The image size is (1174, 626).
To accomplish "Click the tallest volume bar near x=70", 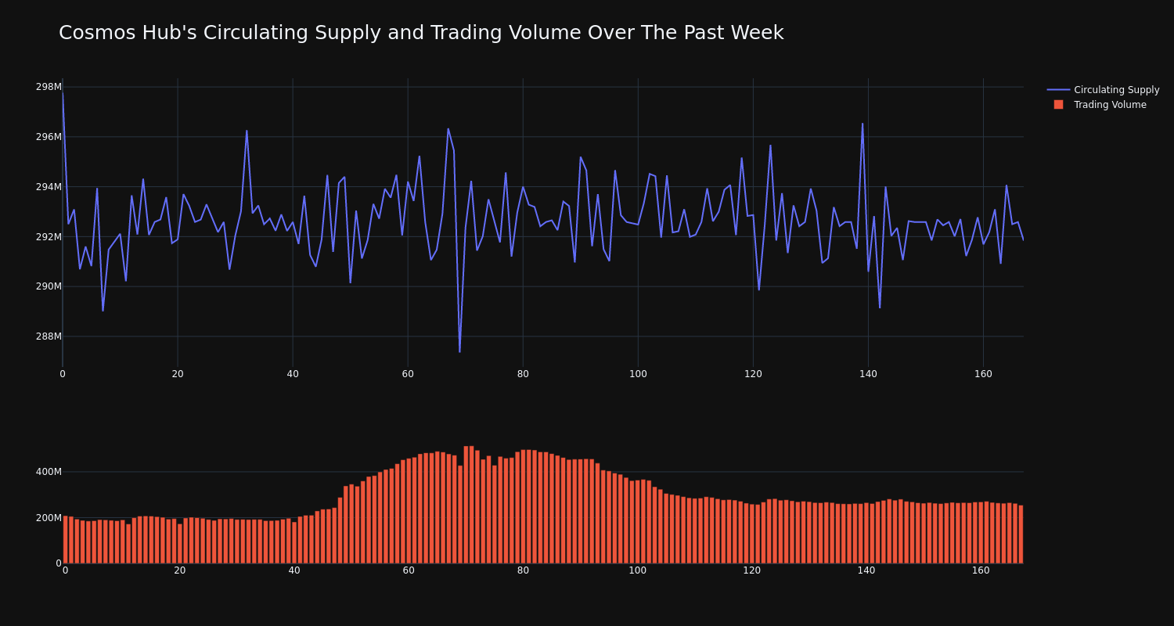I will coord(466,505).
